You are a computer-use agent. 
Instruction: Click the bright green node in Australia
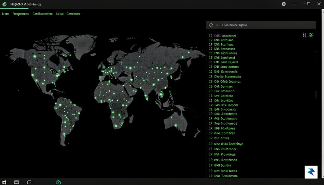coord(175,125)
